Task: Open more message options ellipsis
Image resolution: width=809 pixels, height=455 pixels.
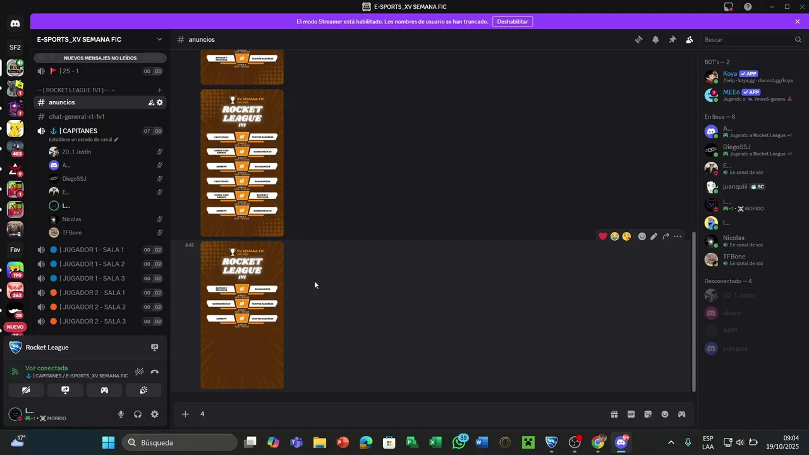Action: pos(678,236)
